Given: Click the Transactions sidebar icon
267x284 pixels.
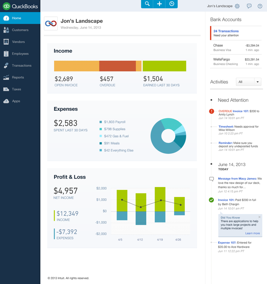Looking at the screenshot, I should pos(6,65).
